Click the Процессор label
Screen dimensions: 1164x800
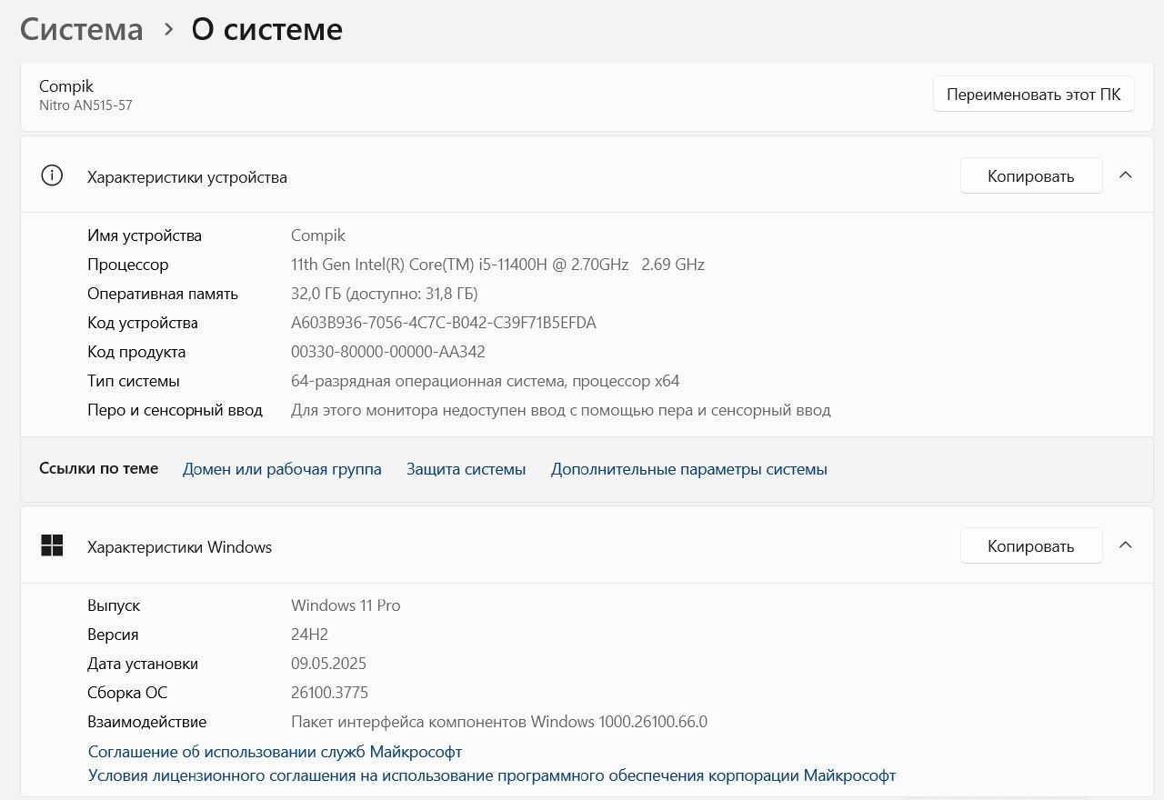[x=128, y=265]
